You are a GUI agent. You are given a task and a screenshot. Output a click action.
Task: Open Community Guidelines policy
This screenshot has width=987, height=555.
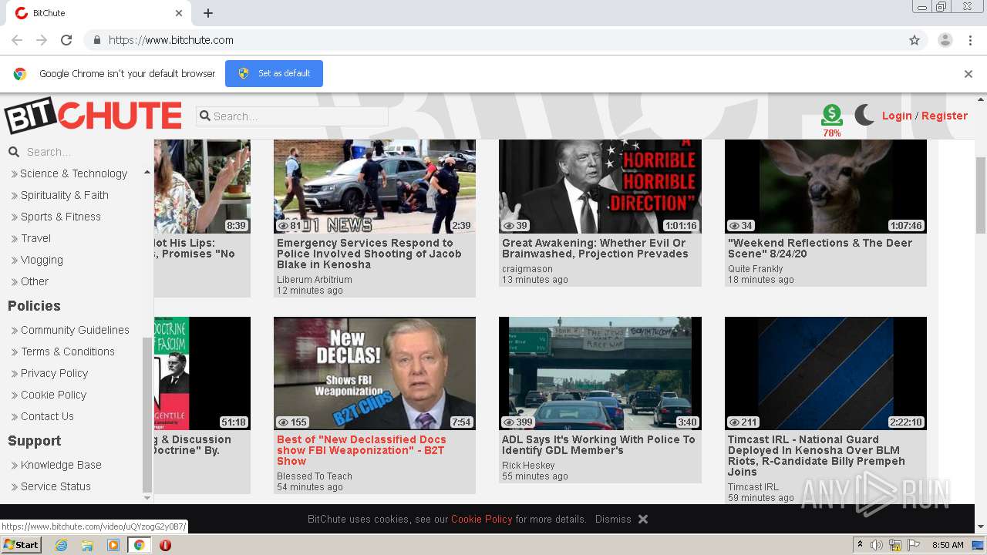click(75, 330)
